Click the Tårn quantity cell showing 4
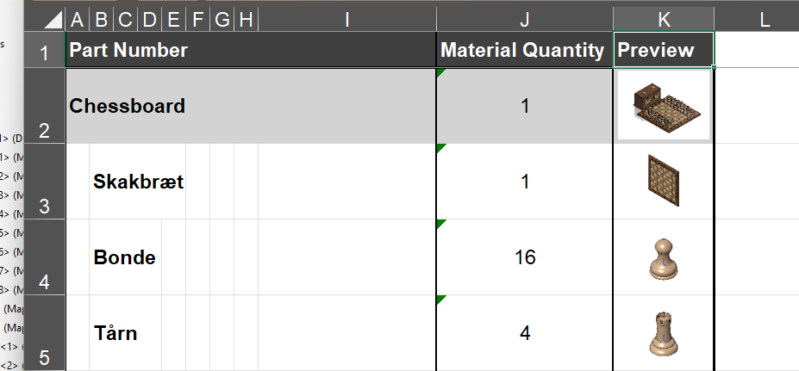799x371 pixels. [524, 333]
